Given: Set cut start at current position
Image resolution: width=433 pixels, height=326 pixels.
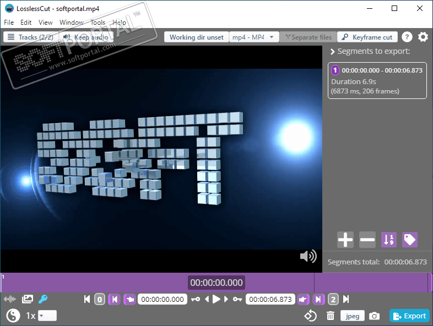Looking at the screenshot, I should (130, 299).
